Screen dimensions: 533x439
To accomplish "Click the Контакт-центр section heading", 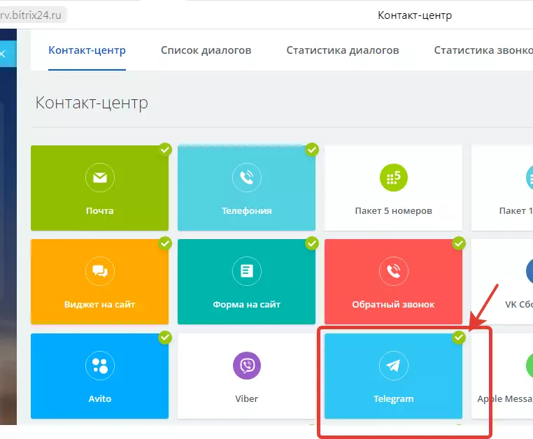I will tap(92, 102).
